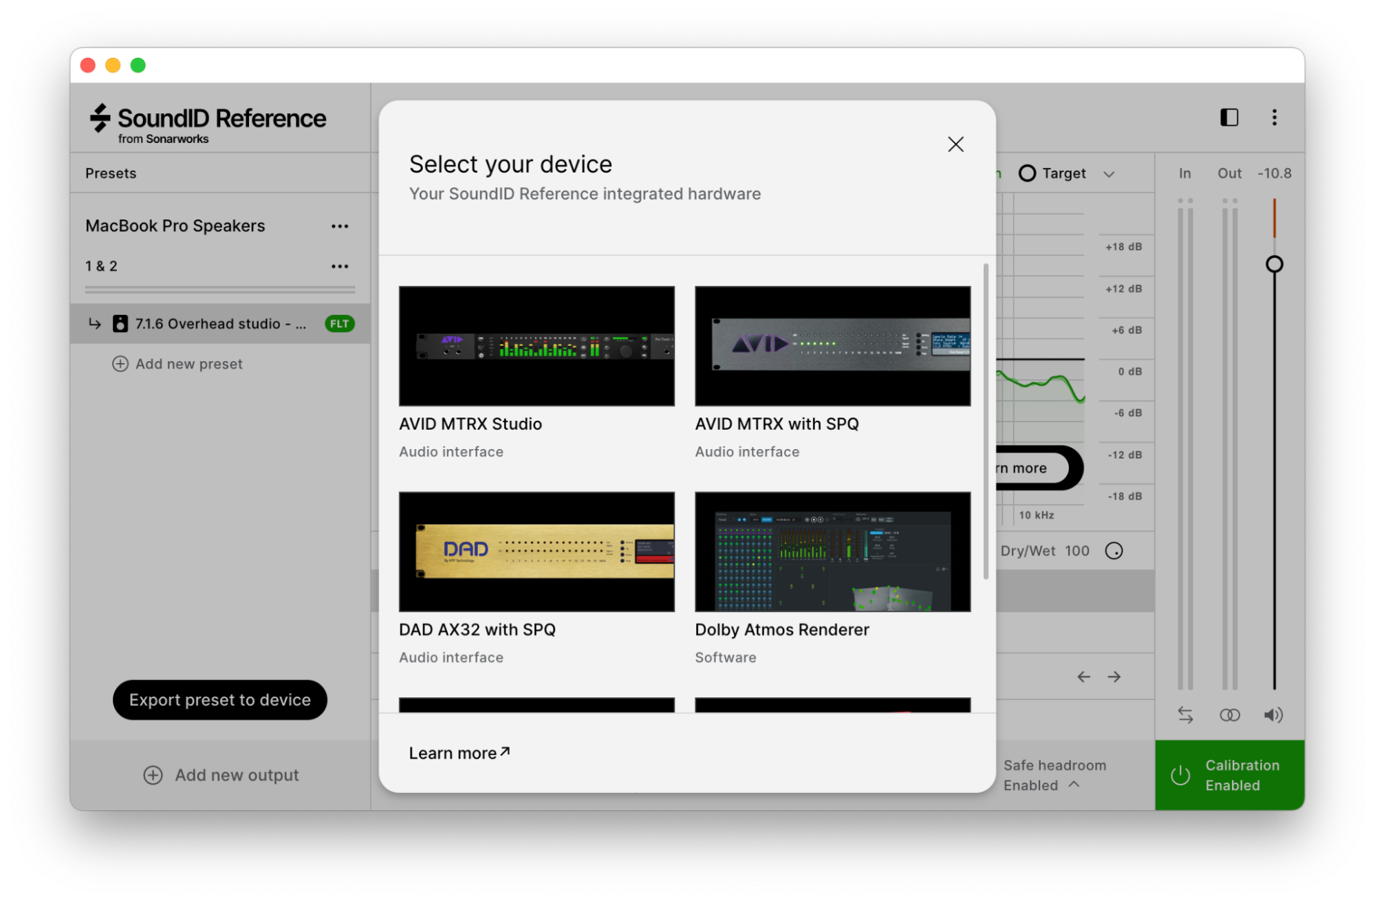Image resolution: width=1375 pixels, height=903 pixels.
Task: Open 1 & 2 output more options
Action: click(x=340, y=266)
